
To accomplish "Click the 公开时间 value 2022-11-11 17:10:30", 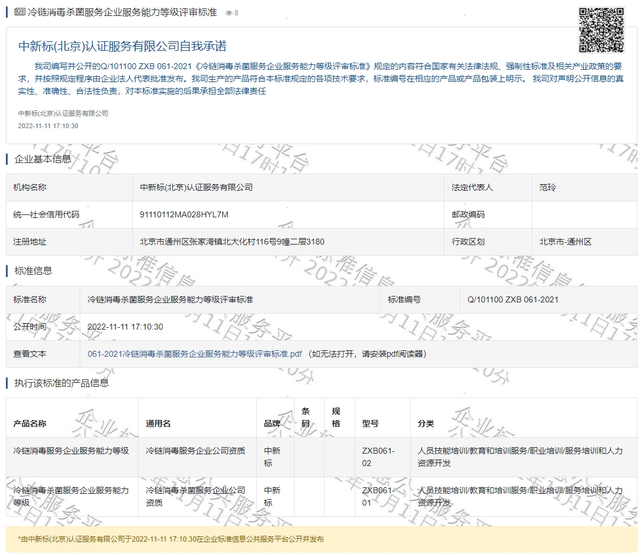I will pos(125,327).
